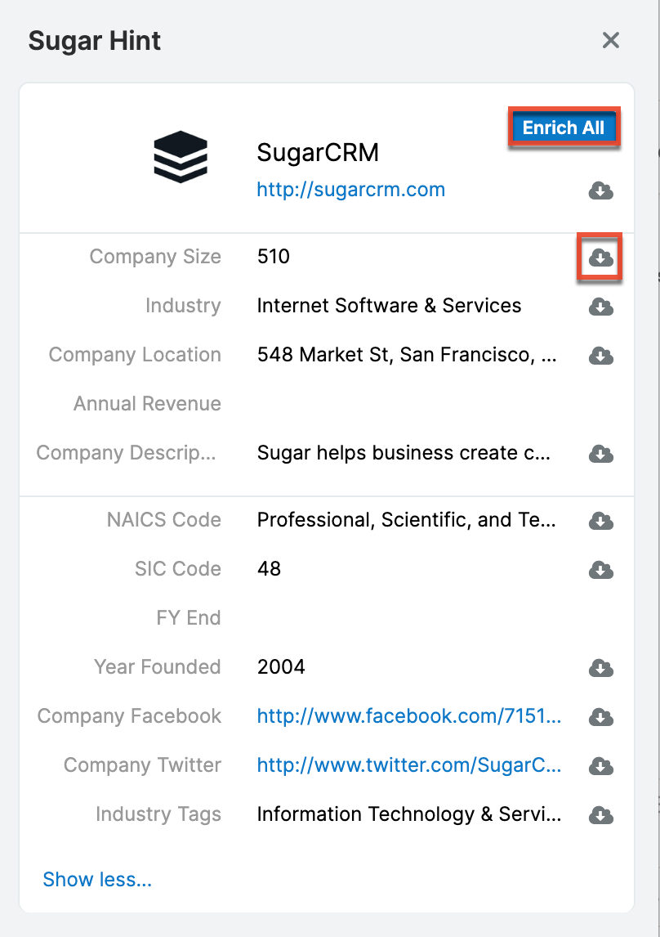The height and width of the screenshot is (937, 660).
Task: Import the website URL via its cloud icon
Action: 600,191
